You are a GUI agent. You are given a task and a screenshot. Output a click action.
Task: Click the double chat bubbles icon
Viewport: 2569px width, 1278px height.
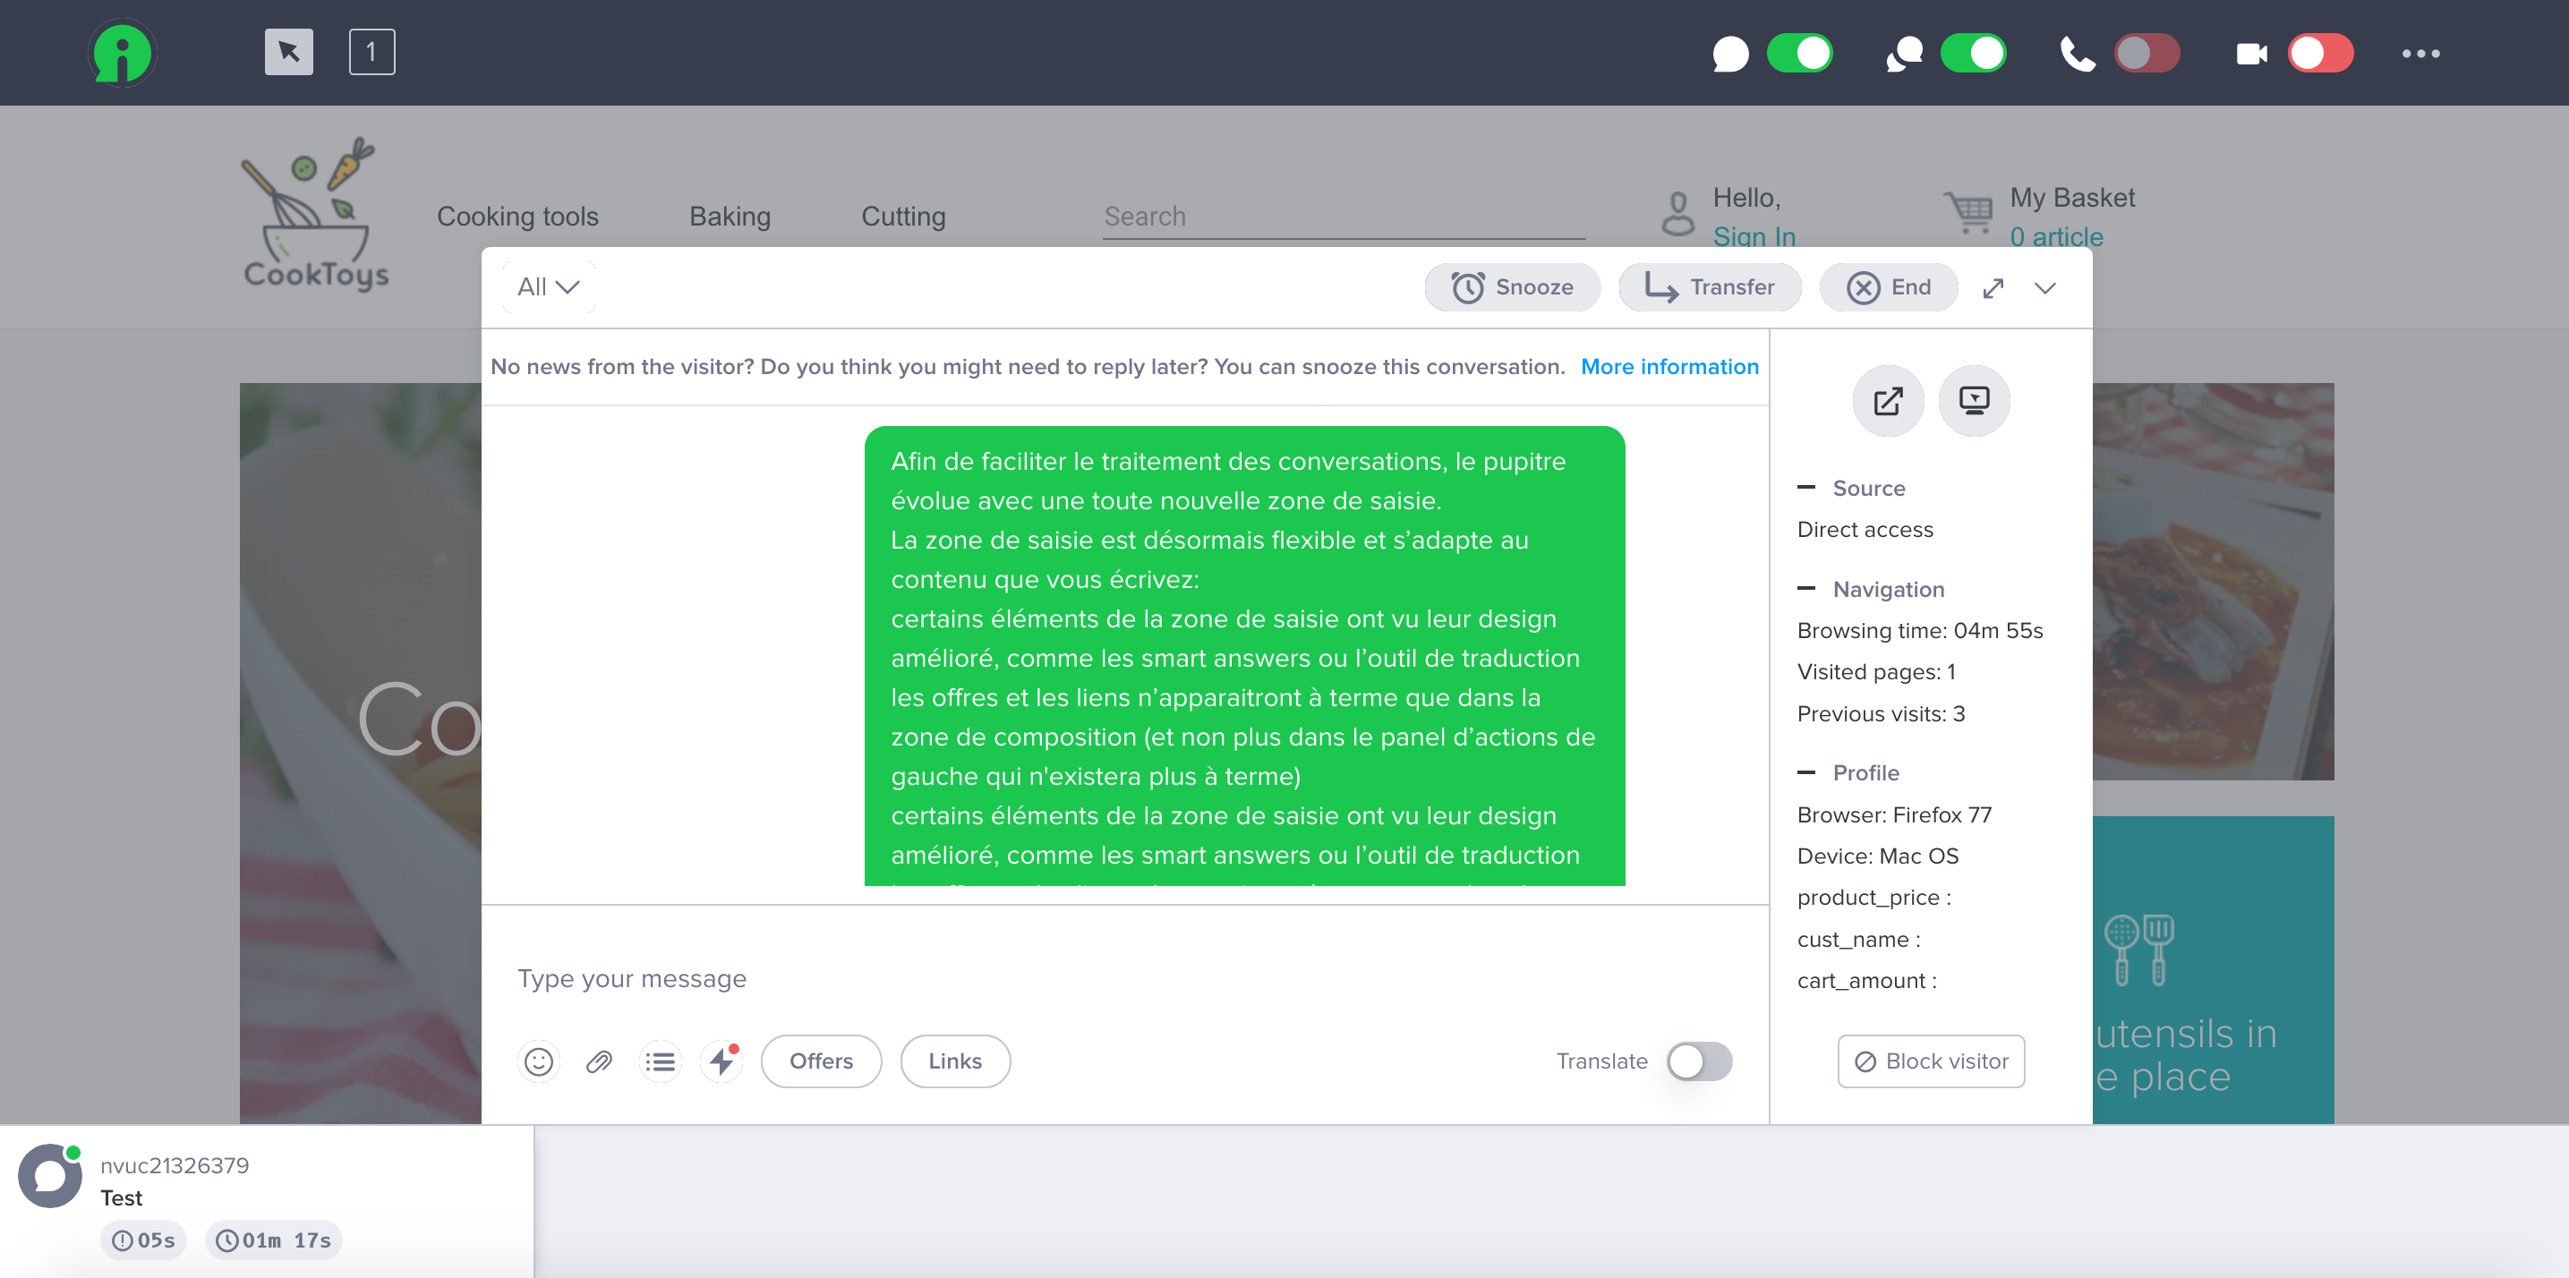click(x=1904, y=54)
